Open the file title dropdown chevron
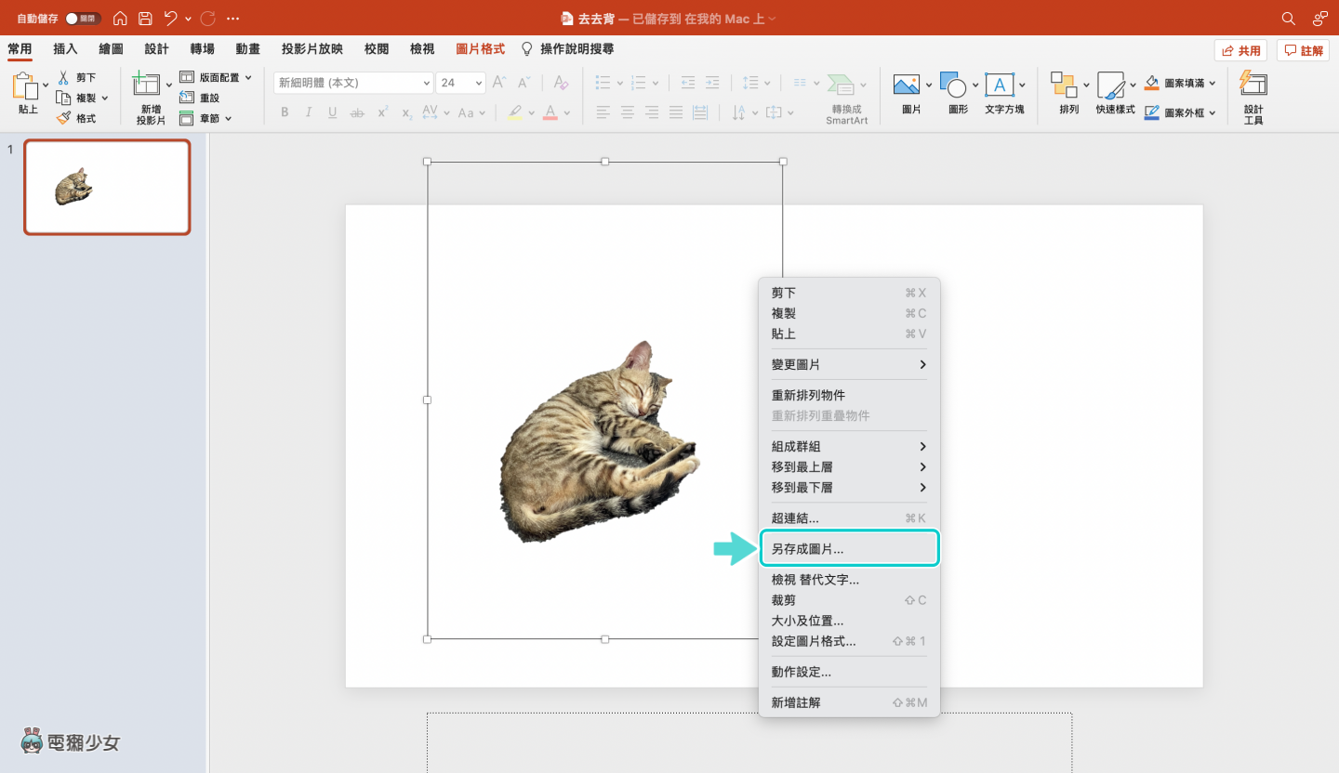Screen dimensions: 1339x773 (x=772, y=19)
